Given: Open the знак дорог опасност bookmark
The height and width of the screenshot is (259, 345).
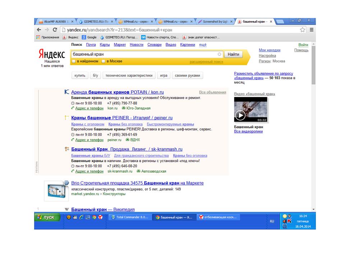Looking at the screenshot, I should click(x=201, y=37).
